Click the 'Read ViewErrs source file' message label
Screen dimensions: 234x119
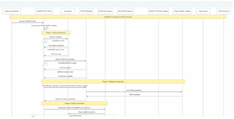point(87,112)
